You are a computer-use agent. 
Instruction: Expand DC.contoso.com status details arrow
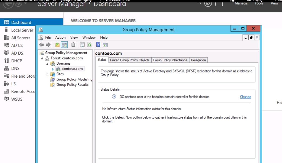(114, 97)
